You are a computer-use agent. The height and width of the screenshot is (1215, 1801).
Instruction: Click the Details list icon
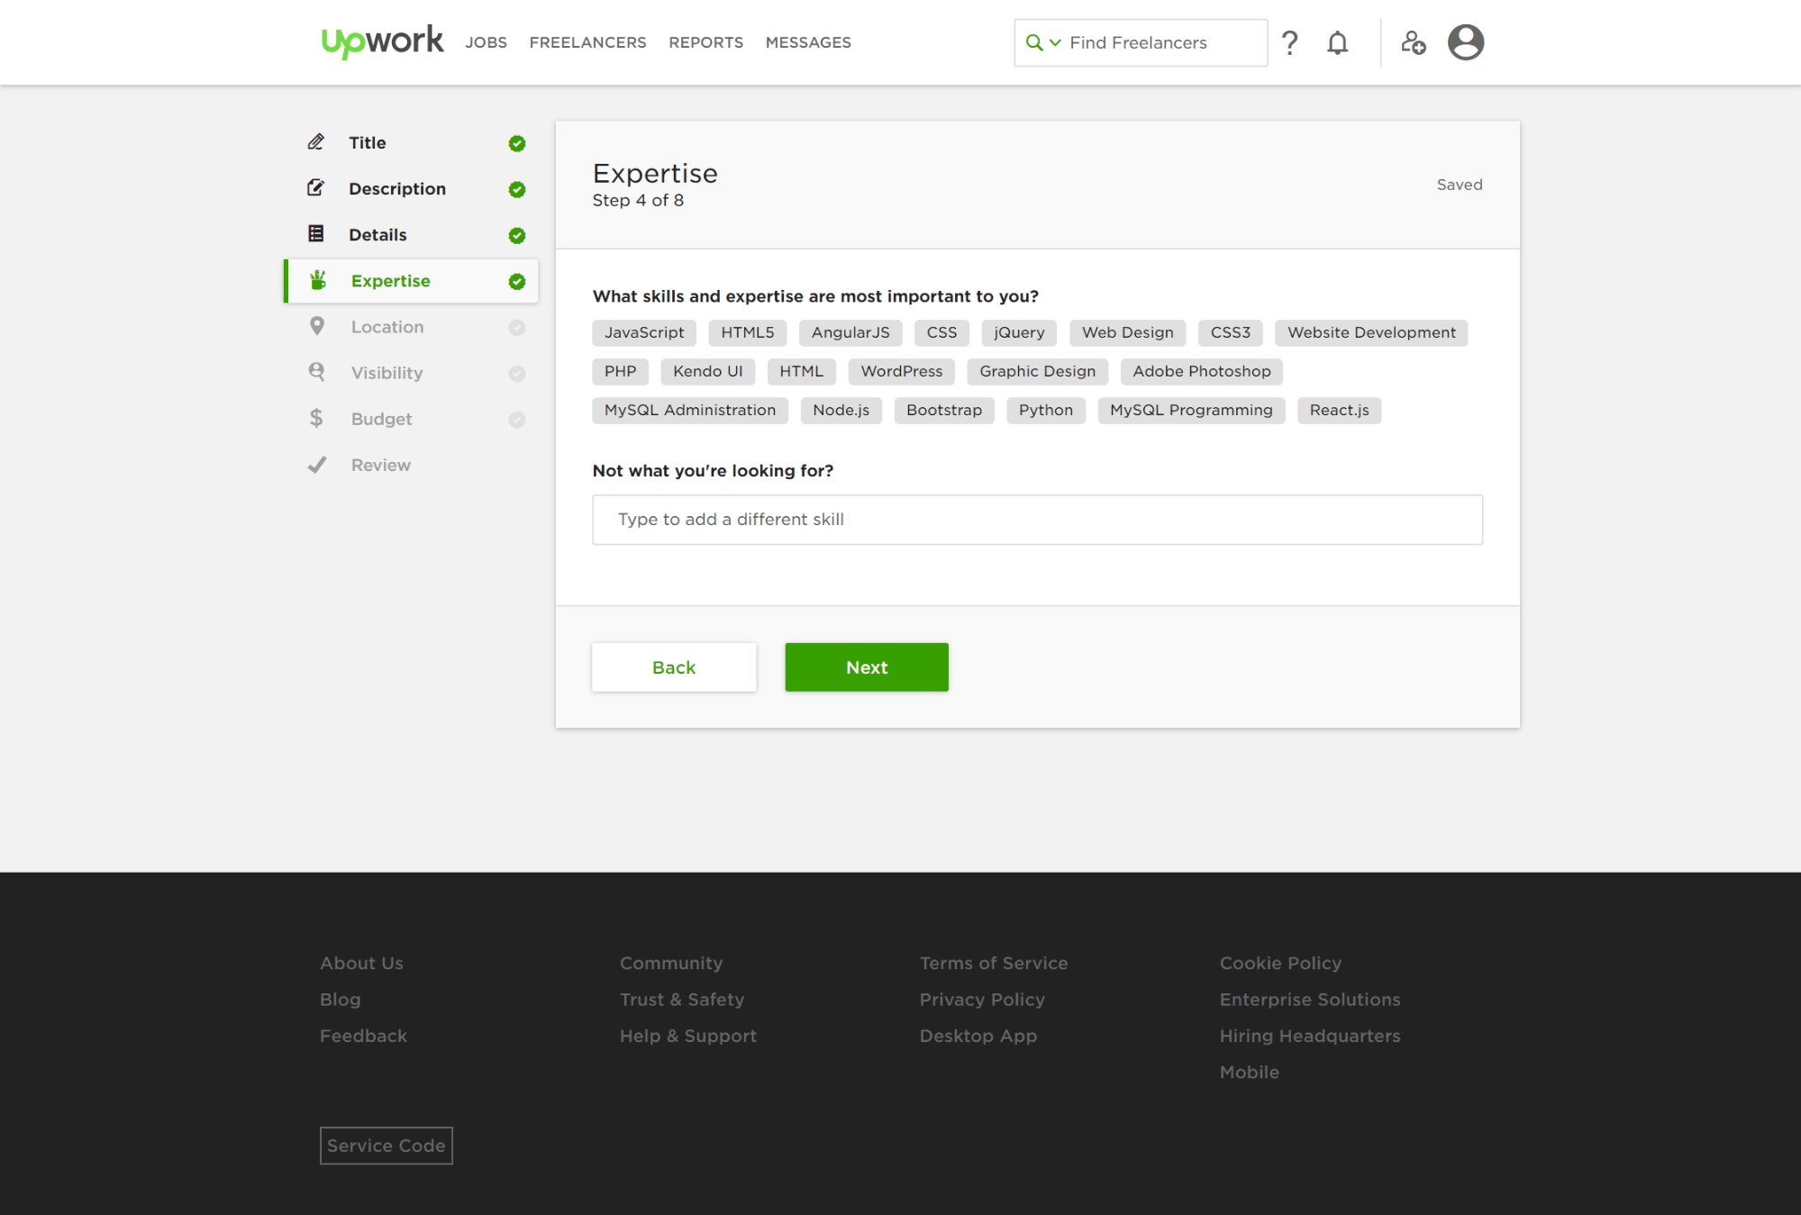click(316, 234)
